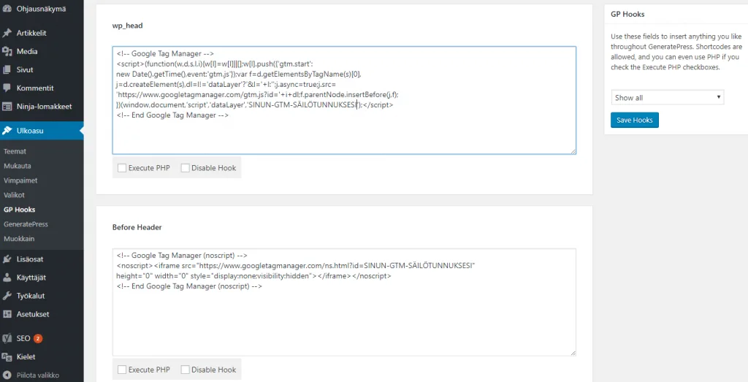Image resolution: width=748 pixels, height=382 pixels.
Task: Click the '<!-- Google Tag Manager -->' first line
Action: pos(165,54)
